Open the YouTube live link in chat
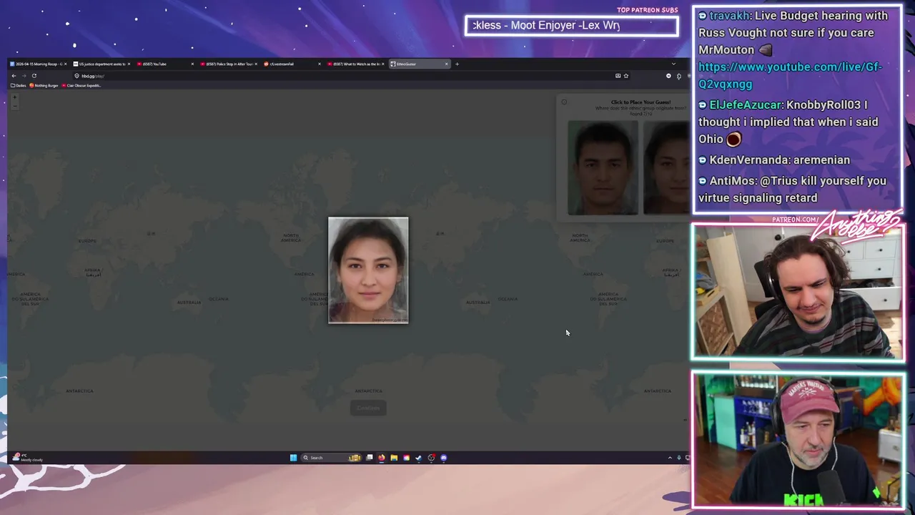This screenshot has height=515, width=915. click(x=790, y=75)
